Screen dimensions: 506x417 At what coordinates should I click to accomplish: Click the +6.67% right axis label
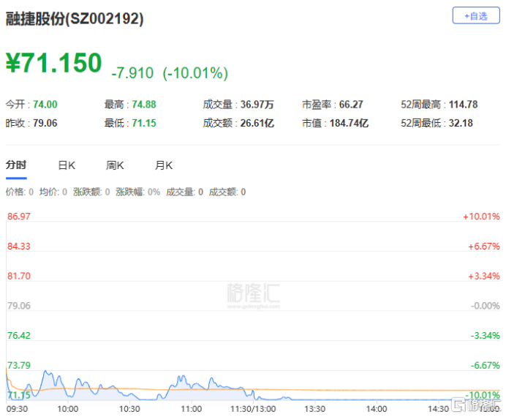[x=484, y=247]
